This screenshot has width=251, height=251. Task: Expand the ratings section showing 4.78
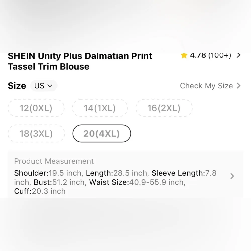pos(211,55)
